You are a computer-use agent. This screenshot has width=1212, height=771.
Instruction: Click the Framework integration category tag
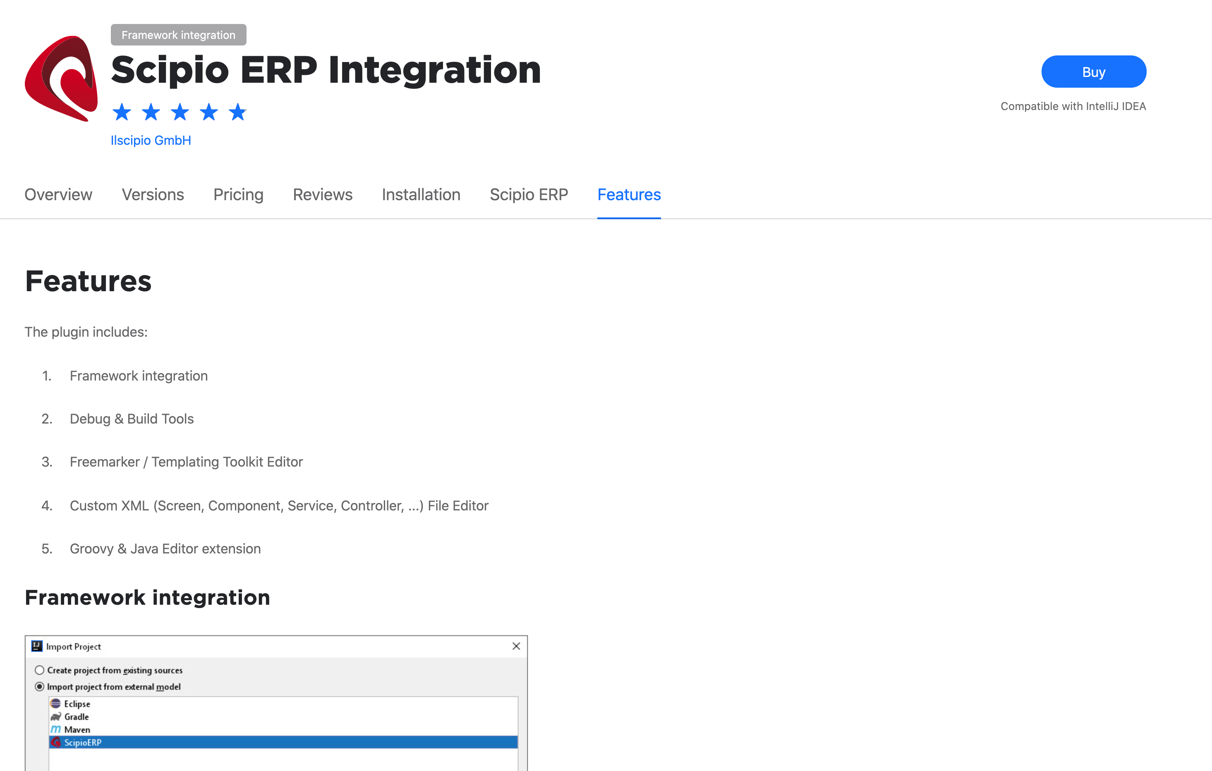pos(179,35)
